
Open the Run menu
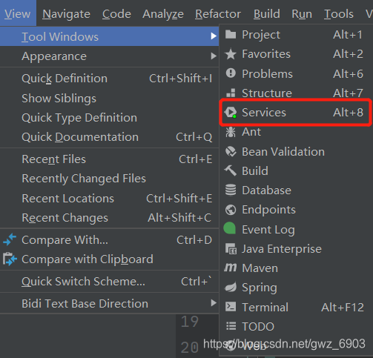[x=302, y=14]
